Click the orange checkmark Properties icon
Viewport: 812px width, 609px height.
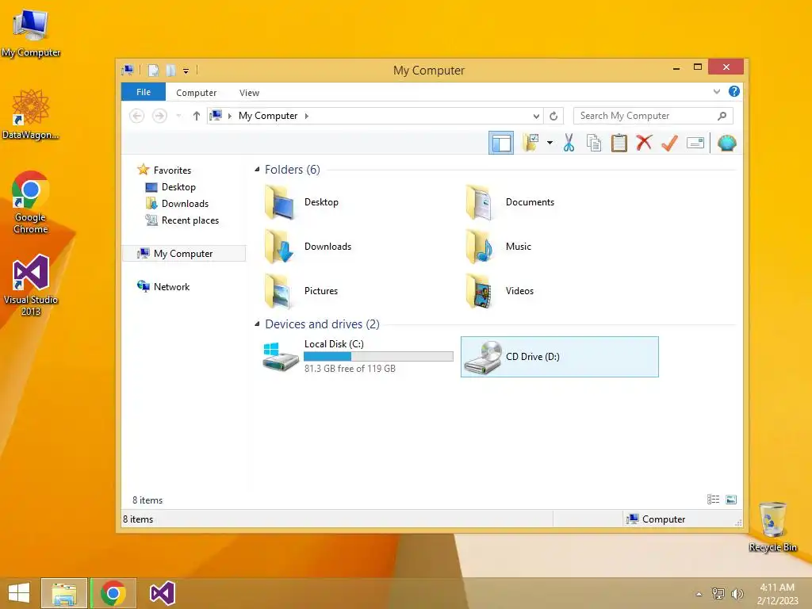click(x=669, y=143)
